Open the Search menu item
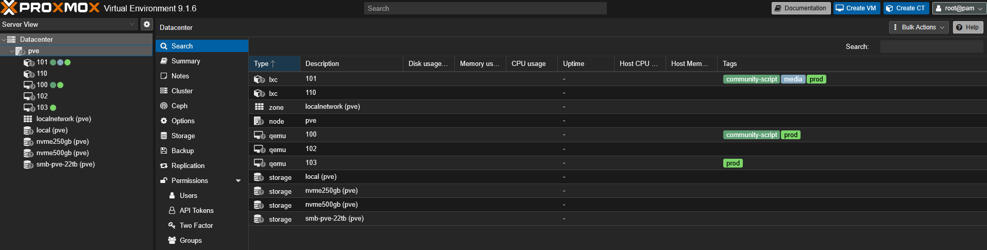The image size is (987, 250). [x=202, y=46]
